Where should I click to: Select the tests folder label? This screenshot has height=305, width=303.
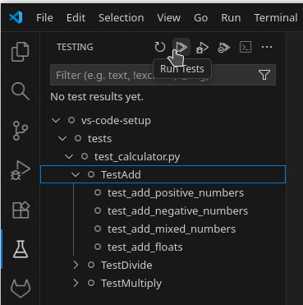pyautogui.click(x=99, y=139)
